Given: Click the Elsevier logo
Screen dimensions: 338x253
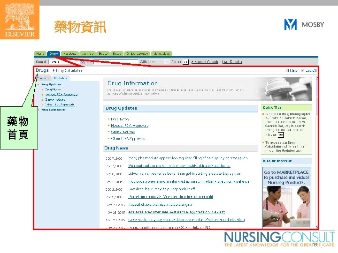Looking at the screenshot, I should click(x=20, y=20).
